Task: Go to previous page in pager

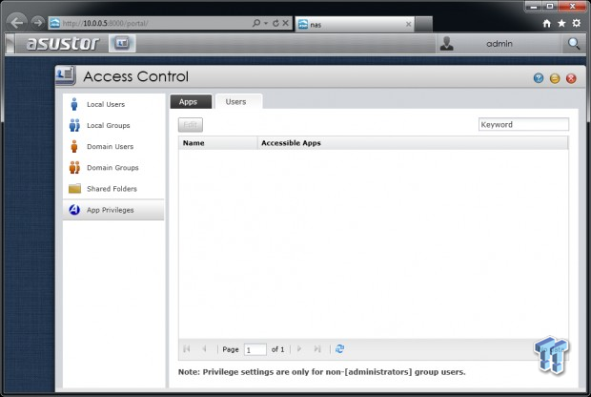Action: click(204, 348)
